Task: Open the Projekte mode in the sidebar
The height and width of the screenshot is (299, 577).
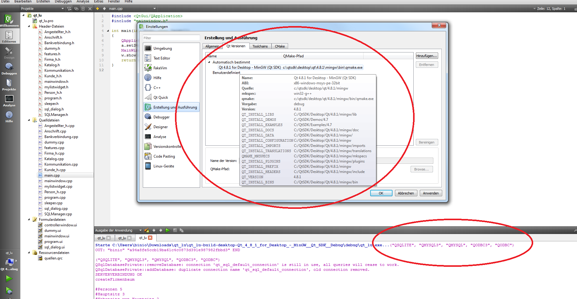Action: [x=9, y=85]
